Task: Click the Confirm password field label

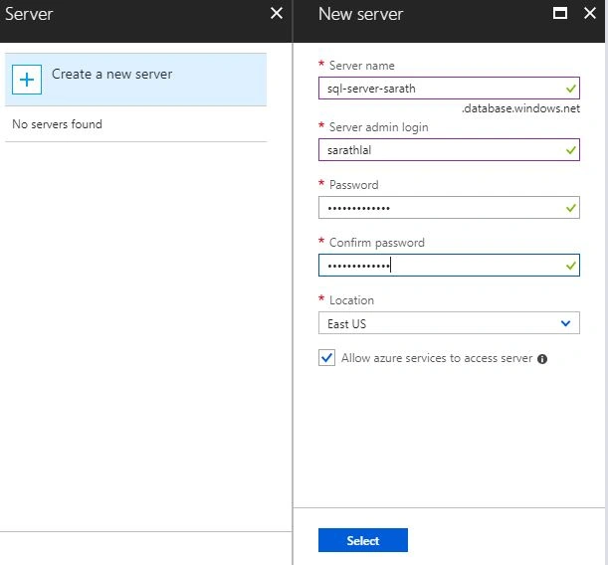Action: (377, 243)
